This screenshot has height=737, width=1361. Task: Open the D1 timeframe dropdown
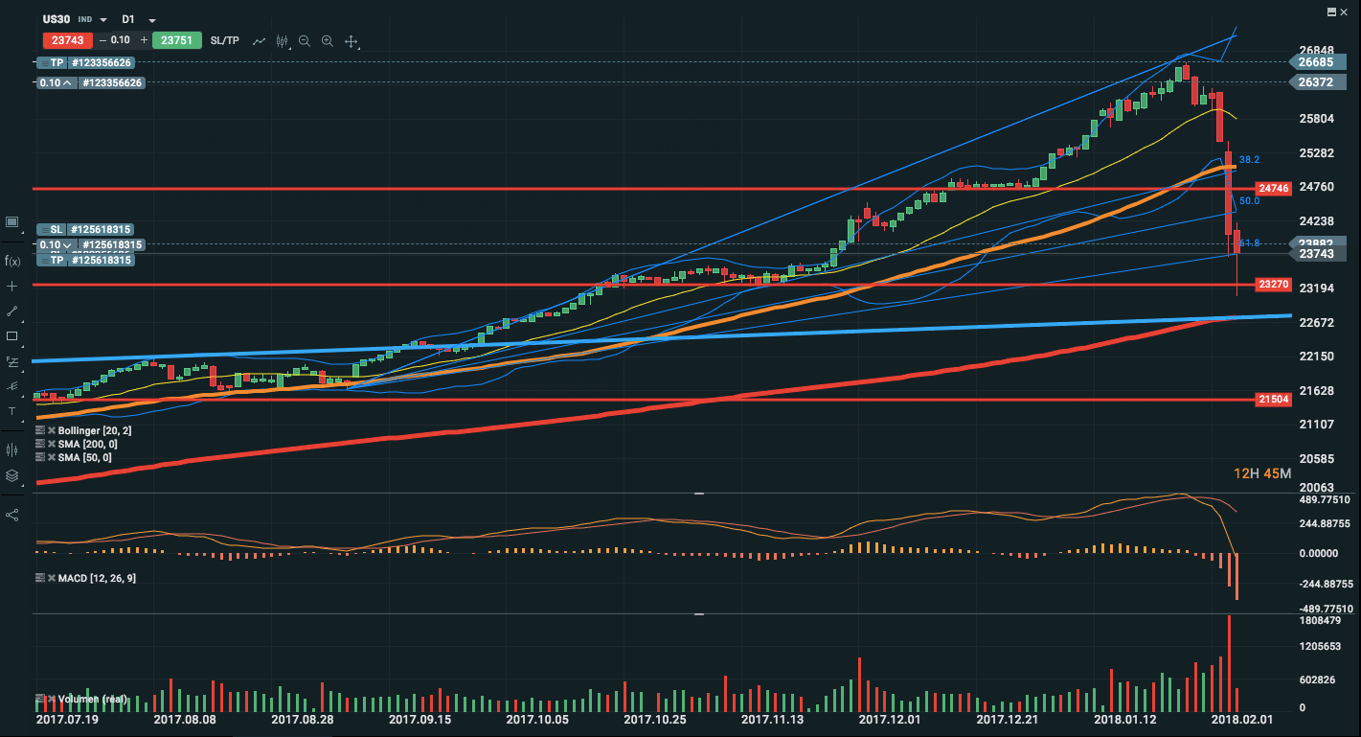tap(152, 19)
